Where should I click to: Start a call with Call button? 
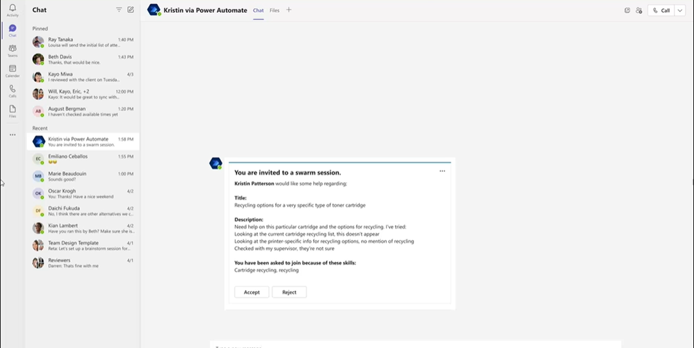[x=661, y=11]
